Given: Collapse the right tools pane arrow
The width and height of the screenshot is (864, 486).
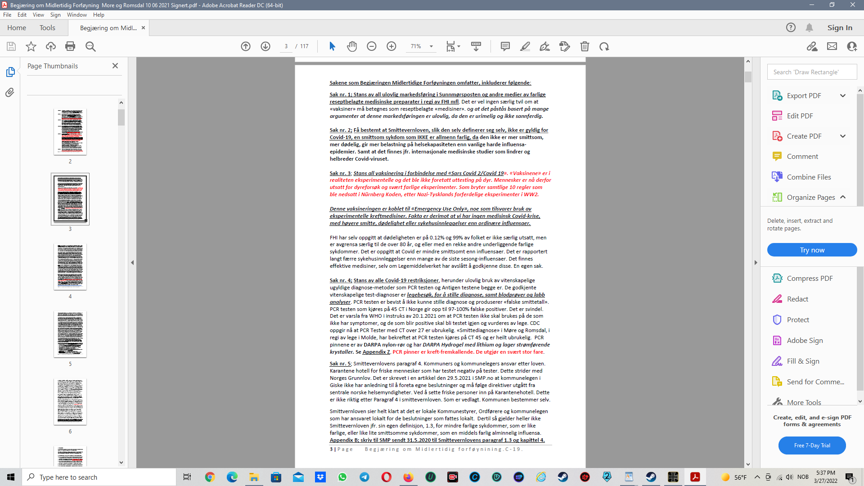Looking at the screenshot, I should [756, 263].
